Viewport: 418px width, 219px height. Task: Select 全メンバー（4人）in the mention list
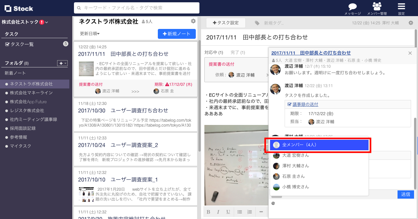(318, 144)
